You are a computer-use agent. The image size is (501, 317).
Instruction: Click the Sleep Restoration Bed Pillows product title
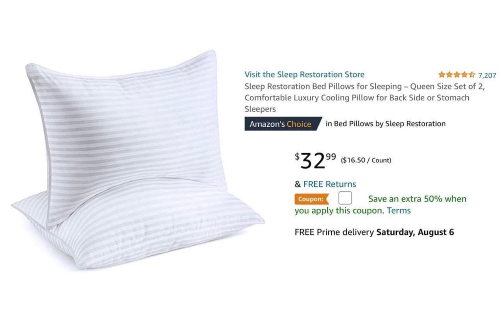click(x=364, y=97)
